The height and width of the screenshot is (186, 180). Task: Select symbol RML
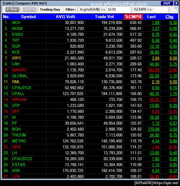pyautogui.click(x=16, y=82)
